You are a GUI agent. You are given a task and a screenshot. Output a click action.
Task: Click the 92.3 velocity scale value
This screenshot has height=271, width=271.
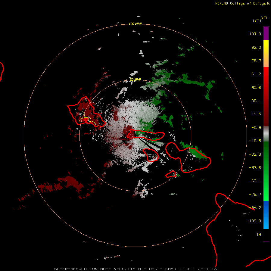pos(256,47)
